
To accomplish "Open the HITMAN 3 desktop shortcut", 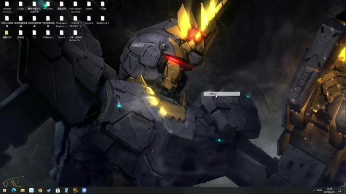I will (48, 35).
